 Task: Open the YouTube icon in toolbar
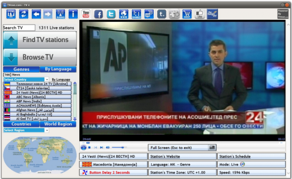(x=86, y=14)
